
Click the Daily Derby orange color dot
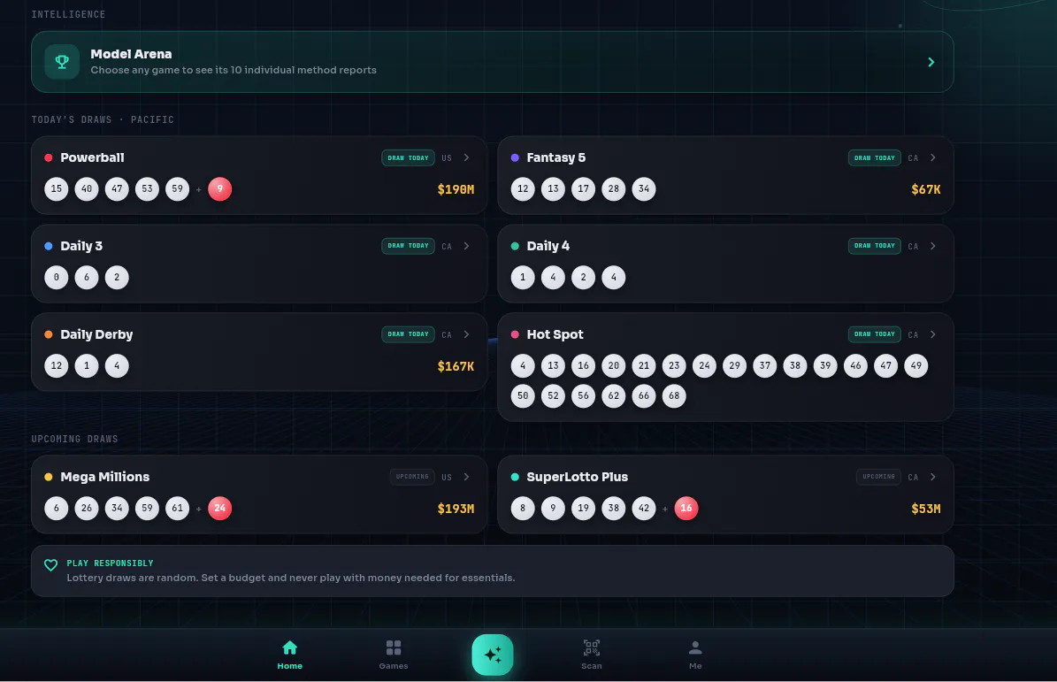pyautogui.click(x=49, y=334)
